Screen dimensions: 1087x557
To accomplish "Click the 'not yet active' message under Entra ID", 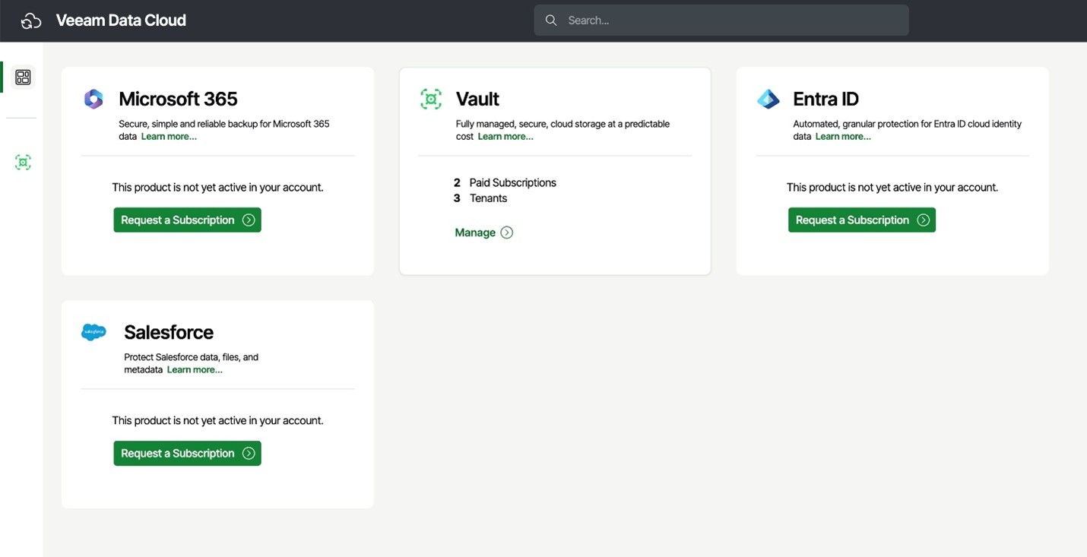I will pyautogui.click(x=892, y=187).
